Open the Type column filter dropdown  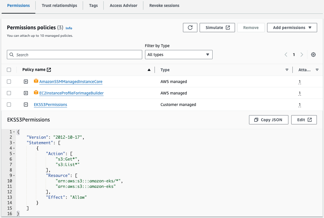point(287,70)
